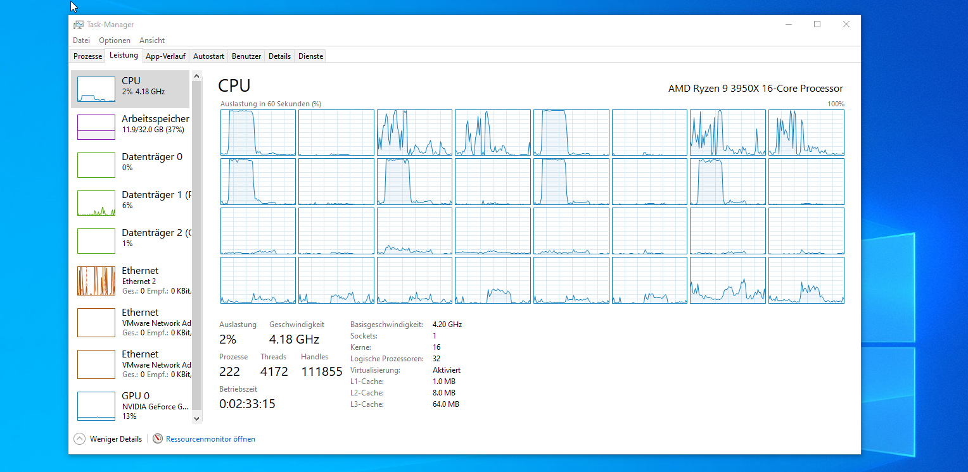968x472 pixels.
Task: Minimize the Task-Manager window
Action: [788, 24]
